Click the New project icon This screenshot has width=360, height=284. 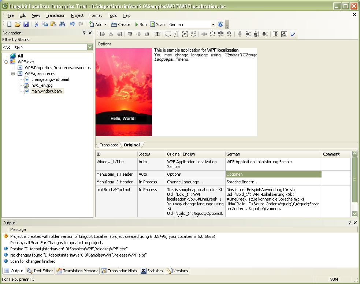click(x=9, y=24)
